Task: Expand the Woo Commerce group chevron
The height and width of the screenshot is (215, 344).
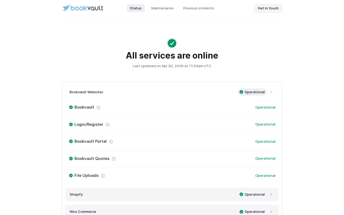Action: [x=271, y=212]
